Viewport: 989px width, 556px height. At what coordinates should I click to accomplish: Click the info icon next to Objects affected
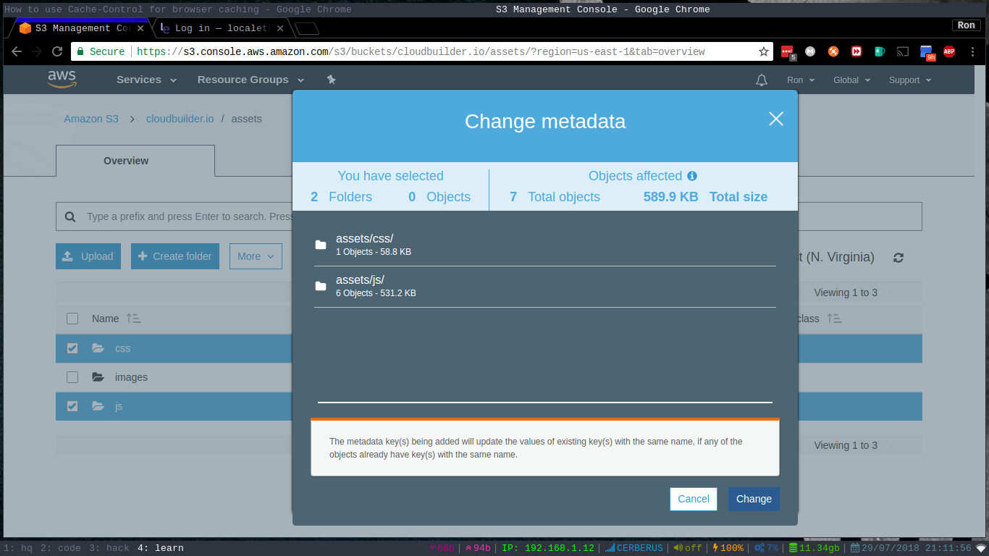(692, 176)
